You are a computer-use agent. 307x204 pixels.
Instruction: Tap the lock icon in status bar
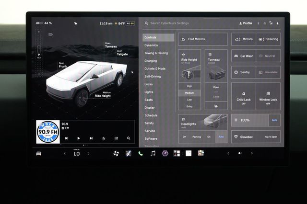point(76,23)
